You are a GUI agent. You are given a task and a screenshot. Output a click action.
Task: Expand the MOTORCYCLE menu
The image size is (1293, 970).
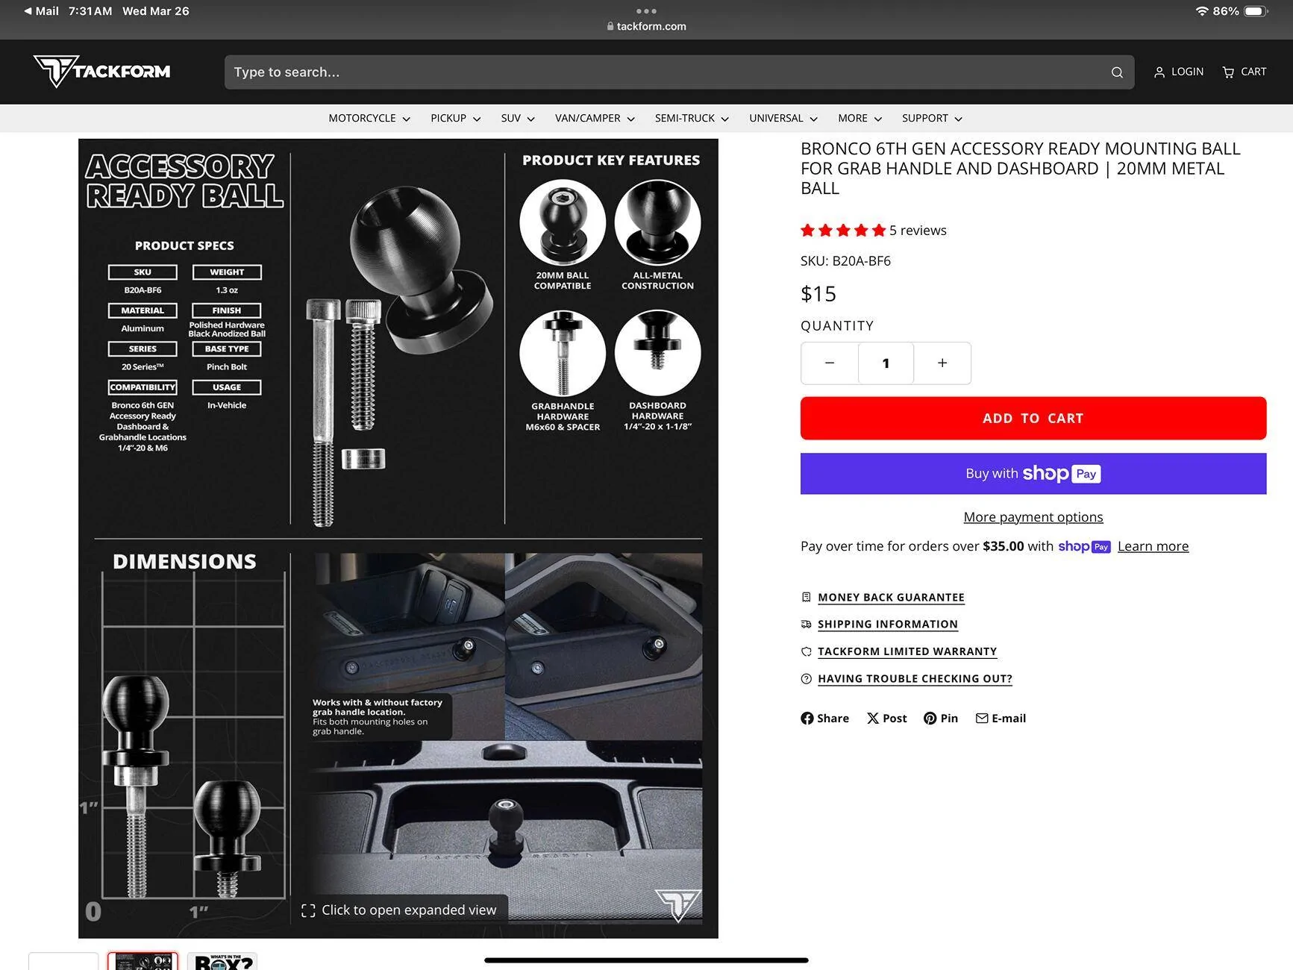pos(369,118)
